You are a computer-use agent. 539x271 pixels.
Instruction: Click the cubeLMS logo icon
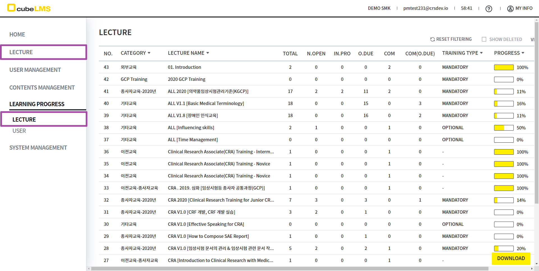(11, 8)
